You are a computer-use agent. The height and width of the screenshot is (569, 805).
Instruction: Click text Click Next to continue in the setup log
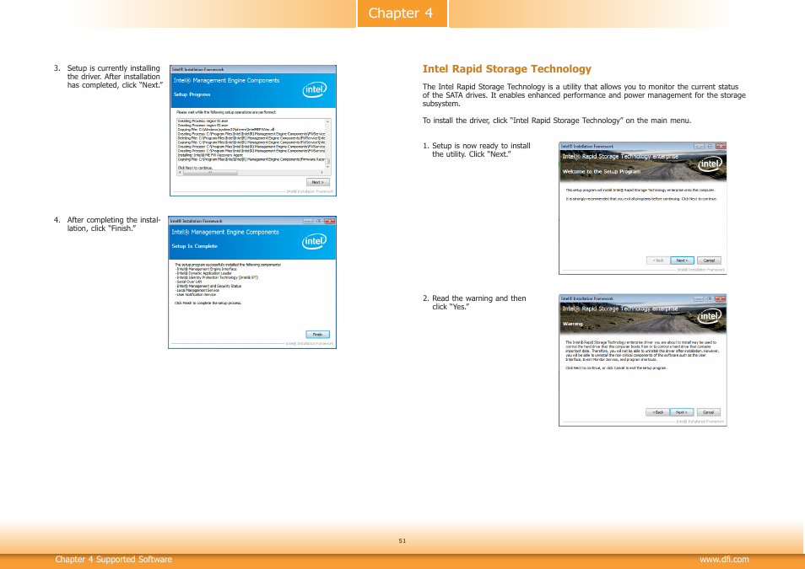point(196,168)
